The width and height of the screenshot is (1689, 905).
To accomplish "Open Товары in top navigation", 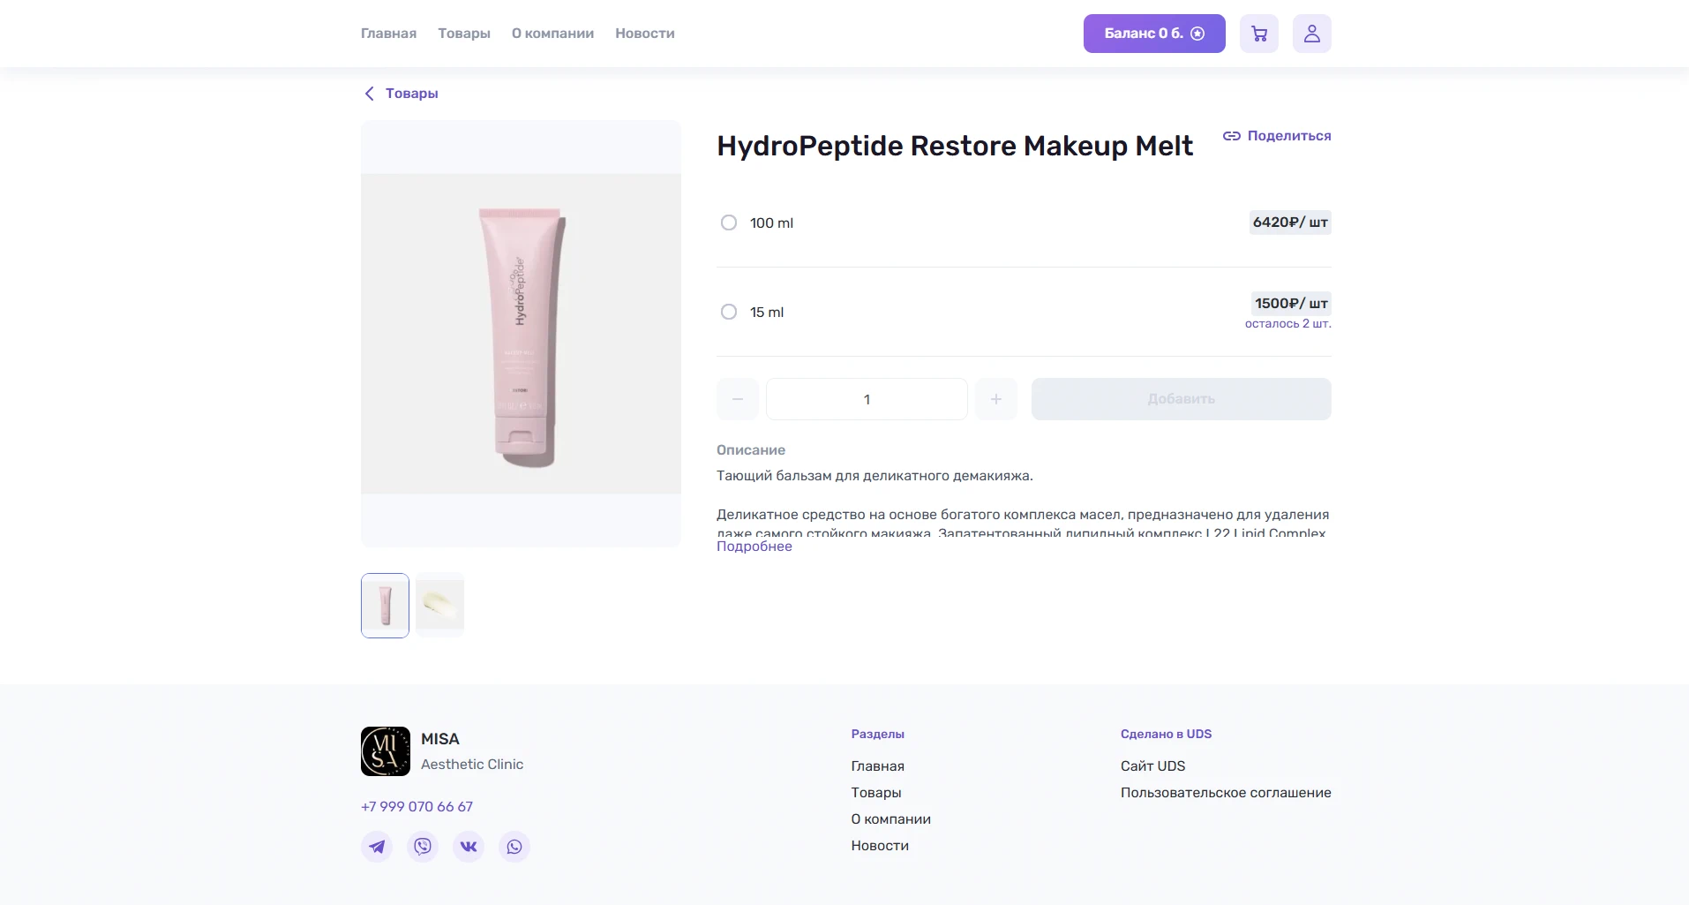I will 464,34.
